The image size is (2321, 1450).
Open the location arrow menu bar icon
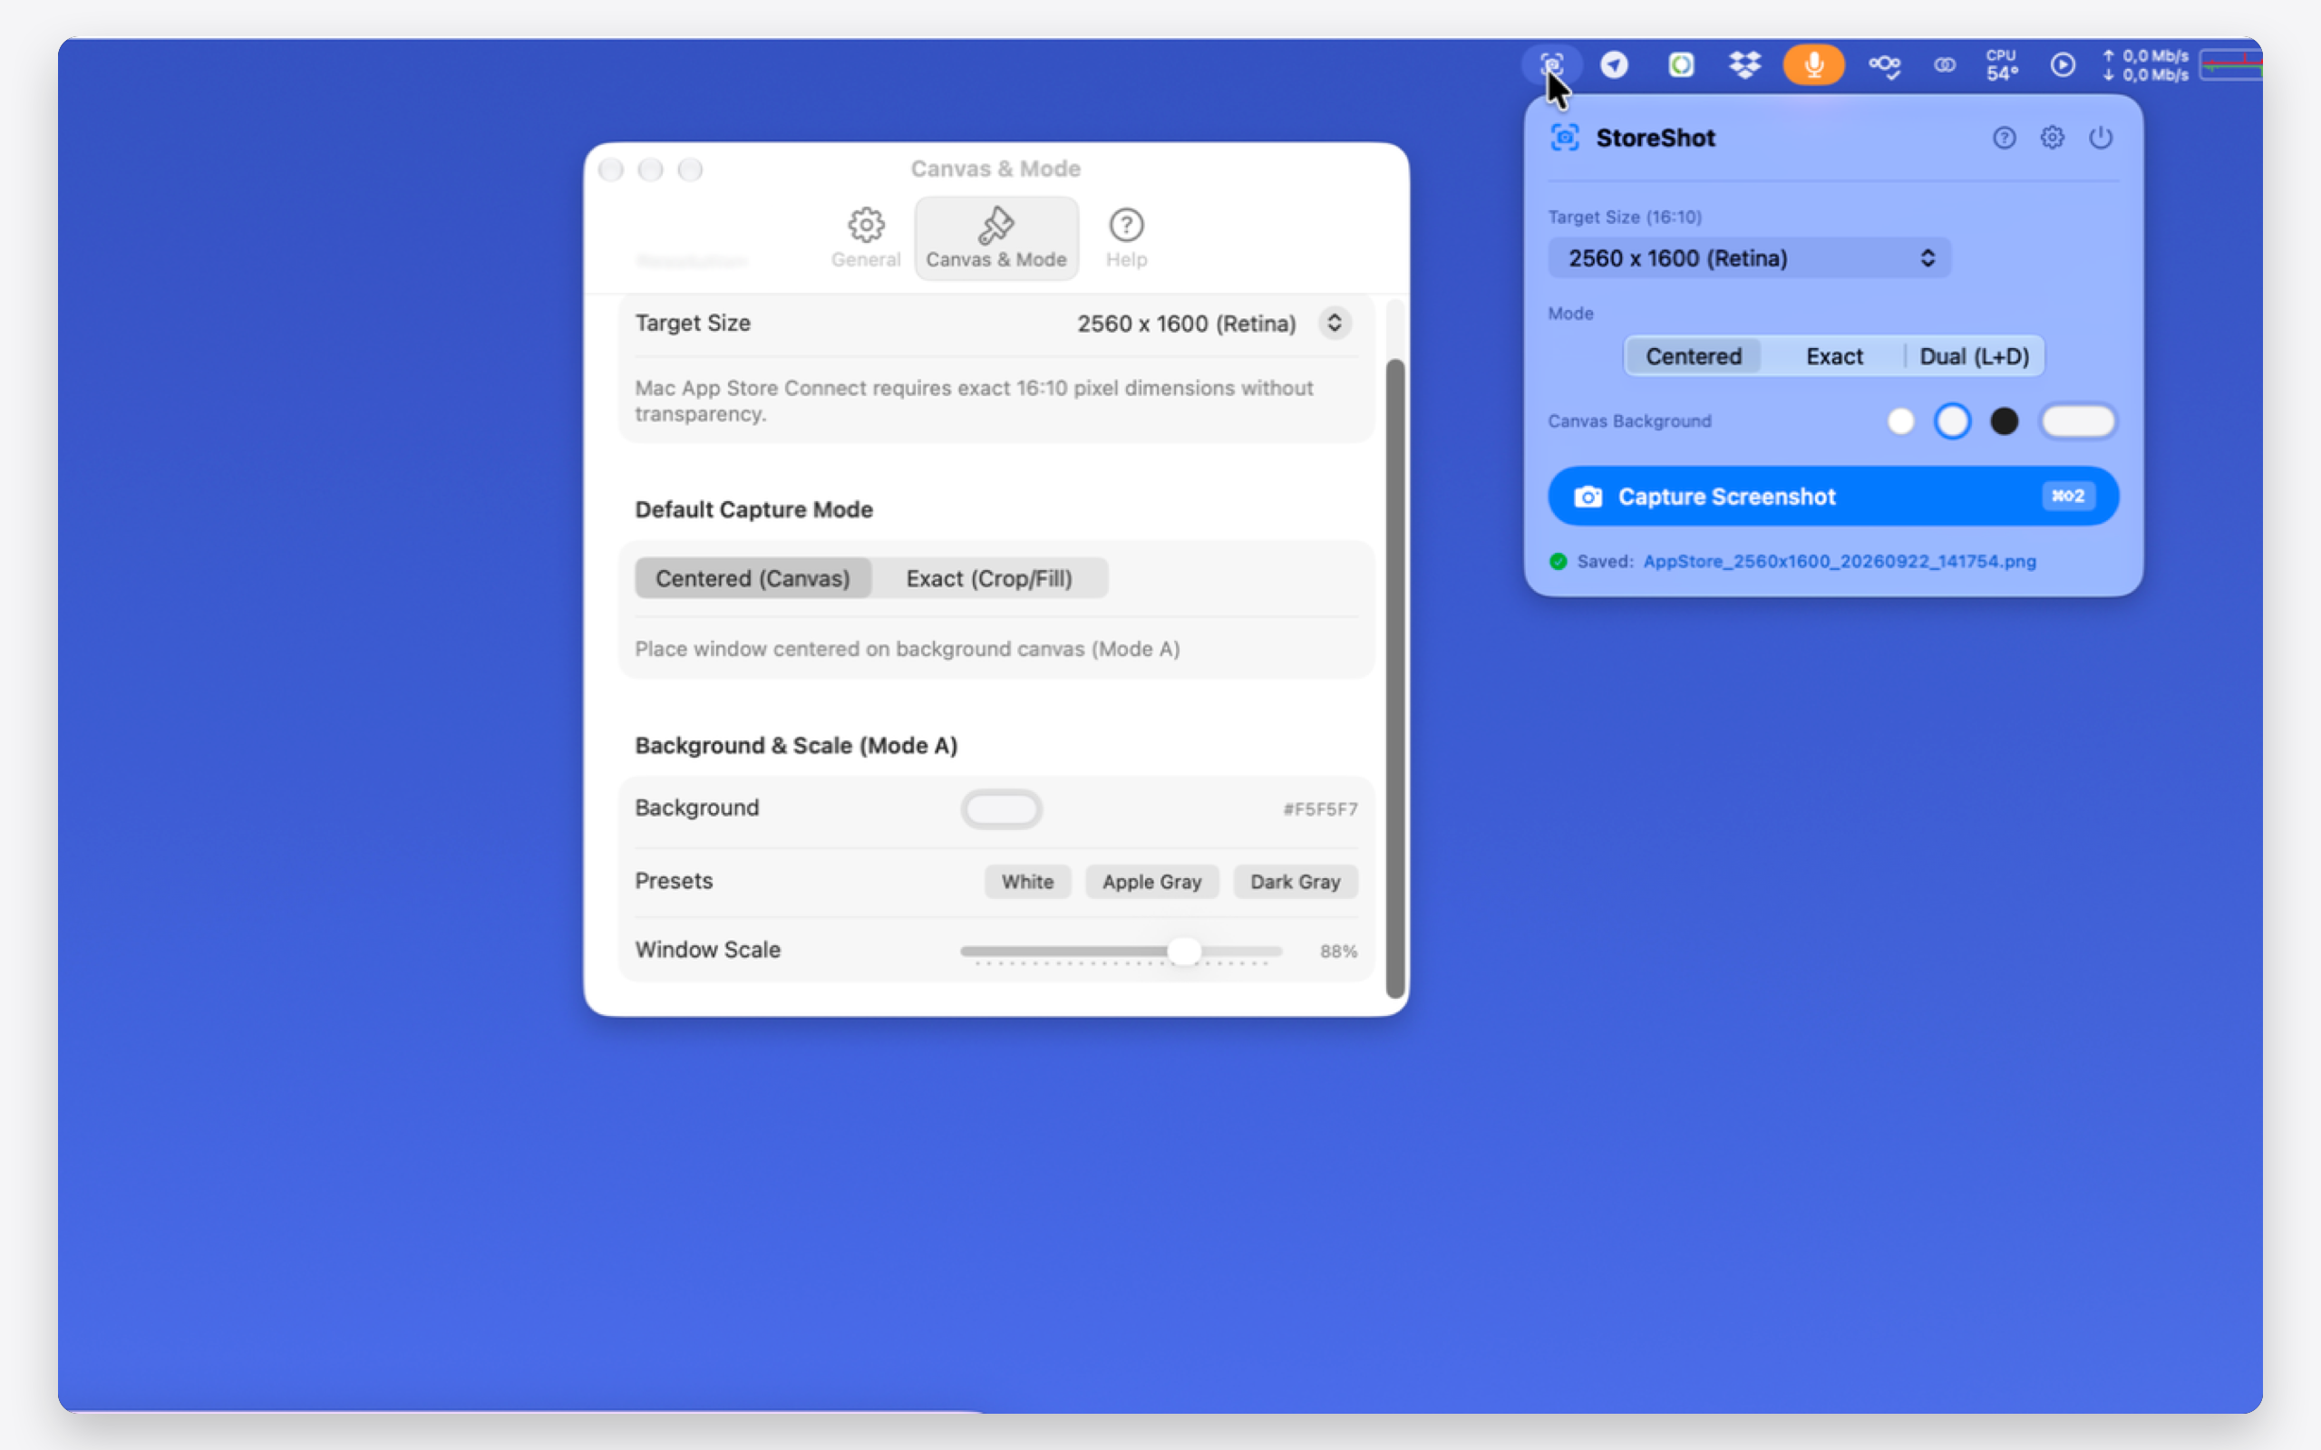tap(1614, 64)
